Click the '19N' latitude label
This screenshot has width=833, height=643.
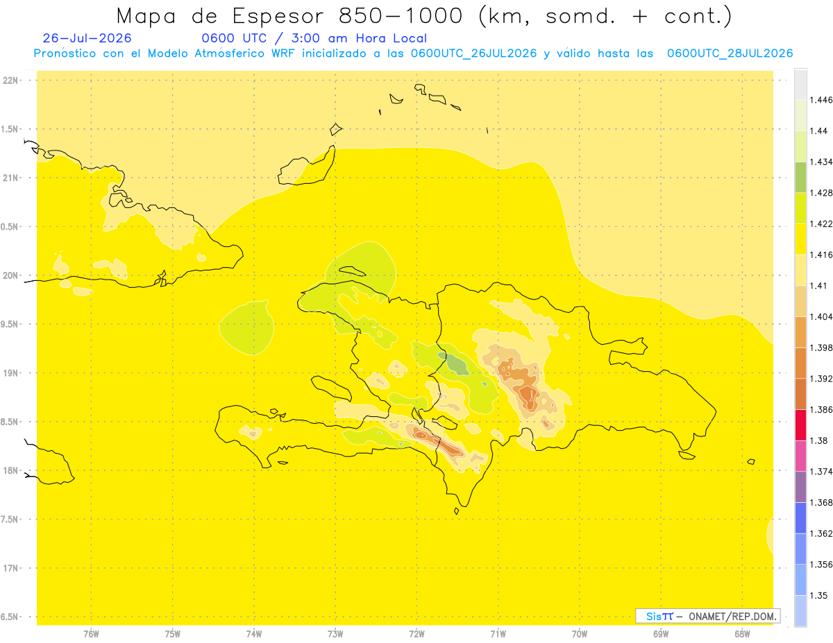pyautogui.click(x=11, y=372)
